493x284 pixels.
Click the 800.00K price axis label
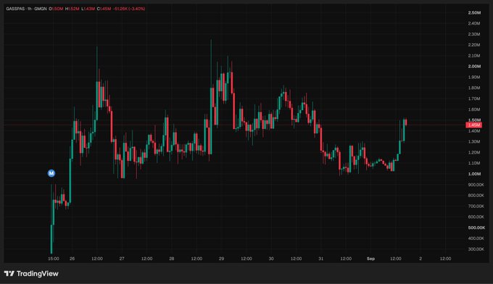pos(476,196)
